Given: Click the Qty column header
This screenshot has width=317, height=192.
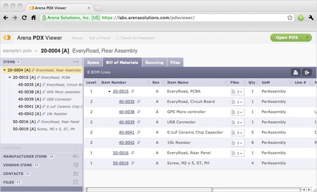Looking at the screenshot, I should [252, 82].
